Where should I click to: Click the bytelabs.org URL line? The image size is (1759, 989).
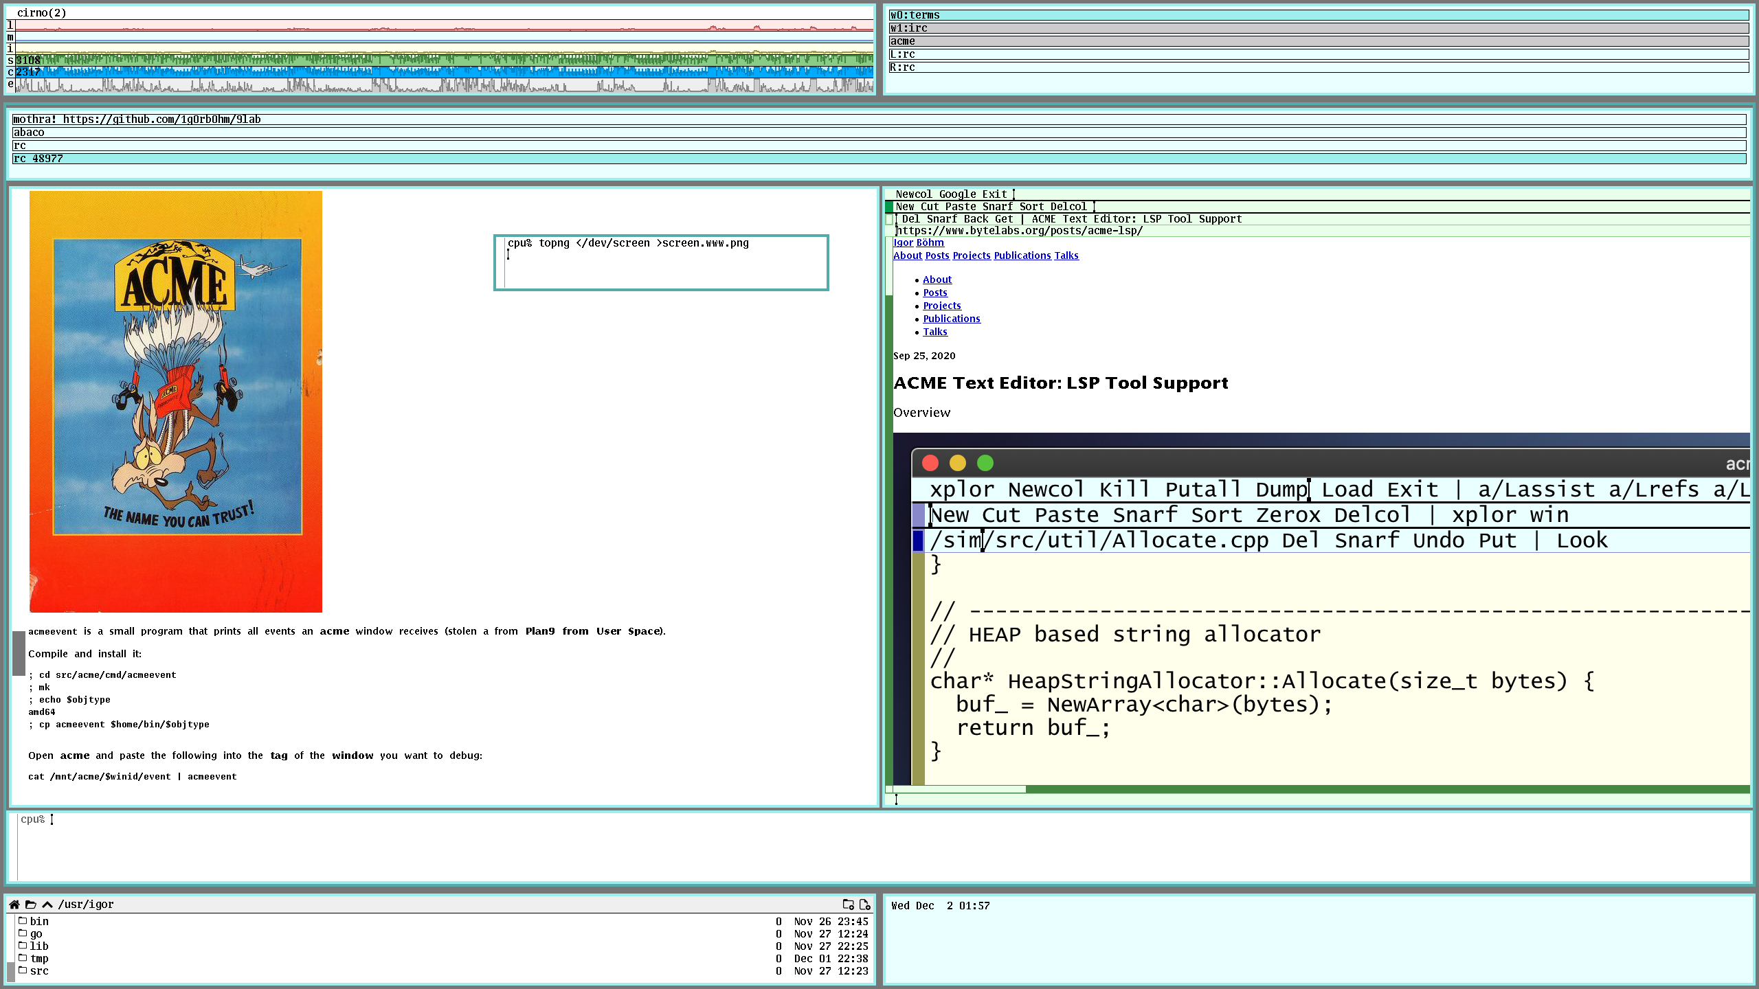point(1019,231)
